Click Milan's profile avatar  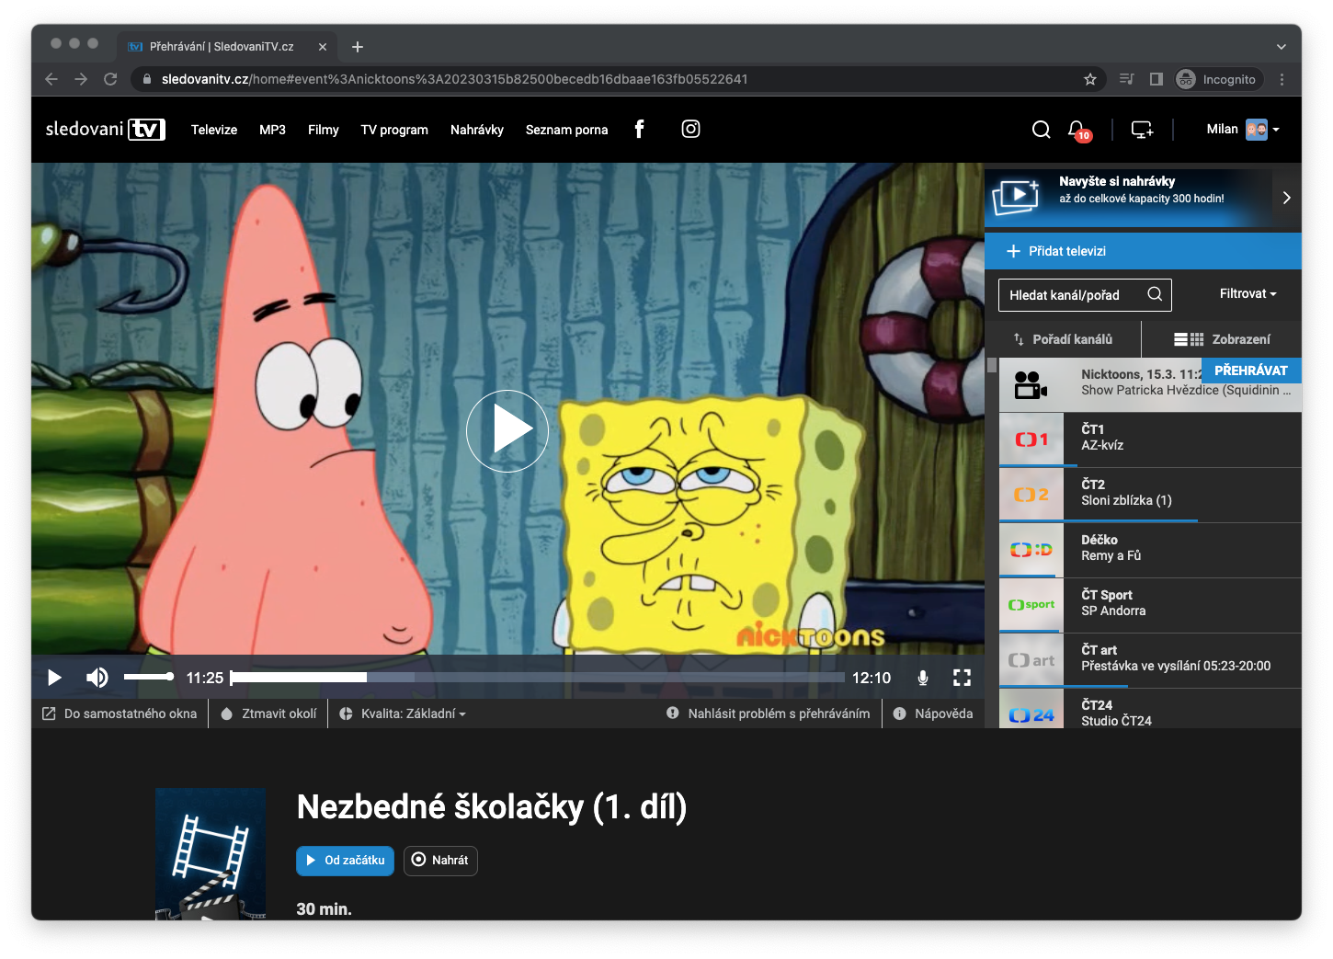pyautogui.click(x=1256, y=130)
